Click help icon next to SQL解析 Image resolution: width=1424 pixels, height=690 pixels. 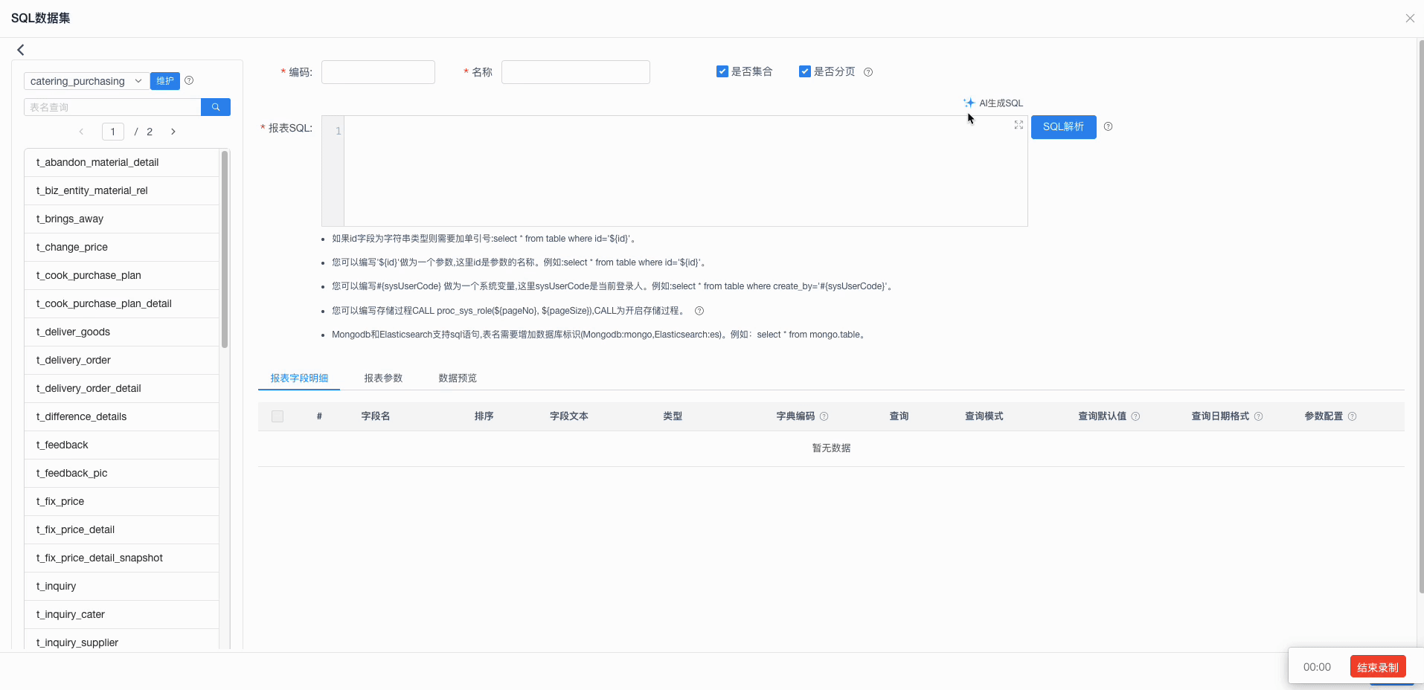(x=1108, y=126)
